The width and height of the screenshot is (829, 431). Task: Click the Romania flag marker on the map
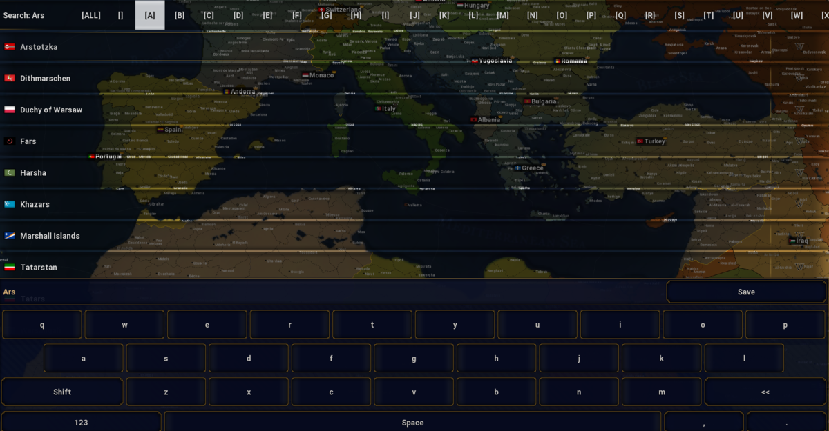[558, 61]
